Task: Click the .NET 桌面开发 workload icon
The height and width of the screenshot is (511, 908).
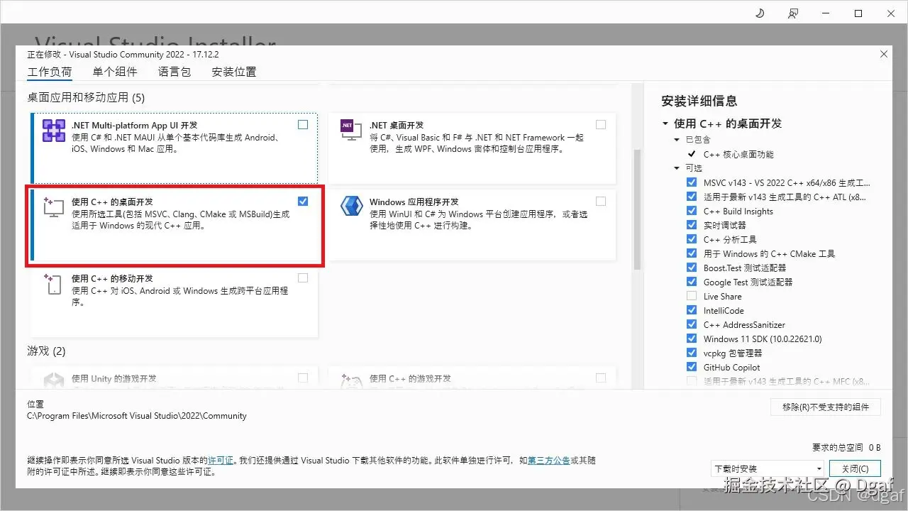Action: (350, 130)
